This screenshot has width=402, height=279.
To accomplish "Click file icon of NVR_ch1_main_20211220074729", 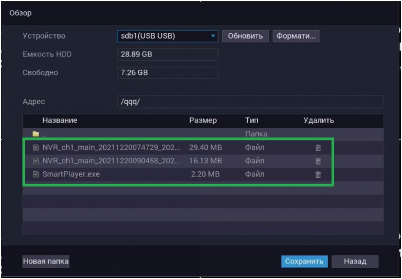I will click(x=36, y=148).
